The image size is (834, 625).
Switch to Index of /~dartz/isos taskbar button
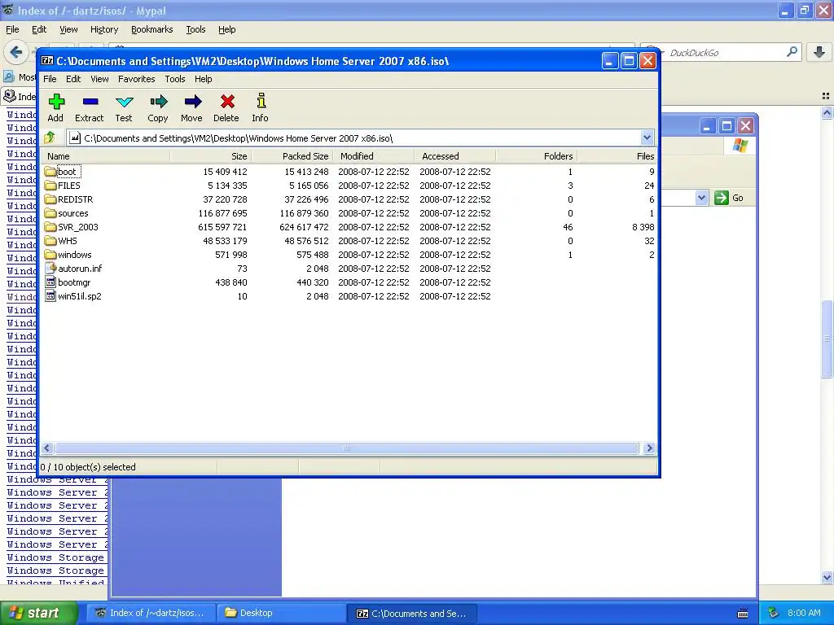pyautogui.click(x=152, y=614)
